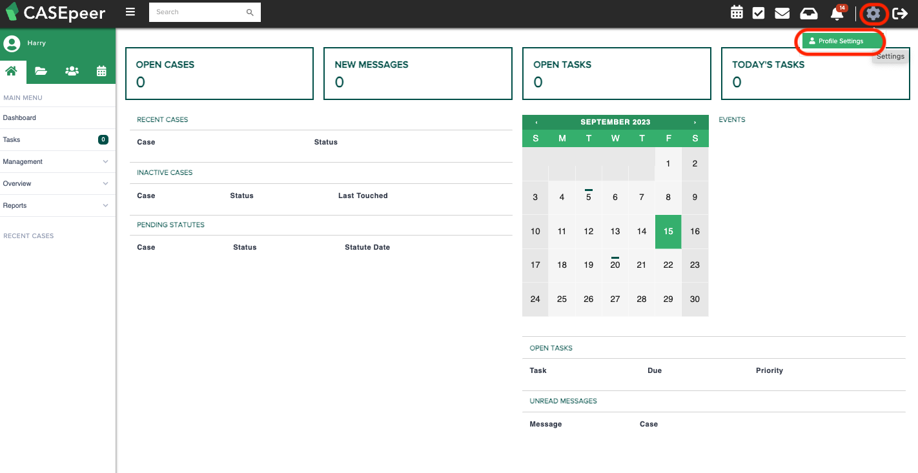Click Last Touched column header

(363, 196)
